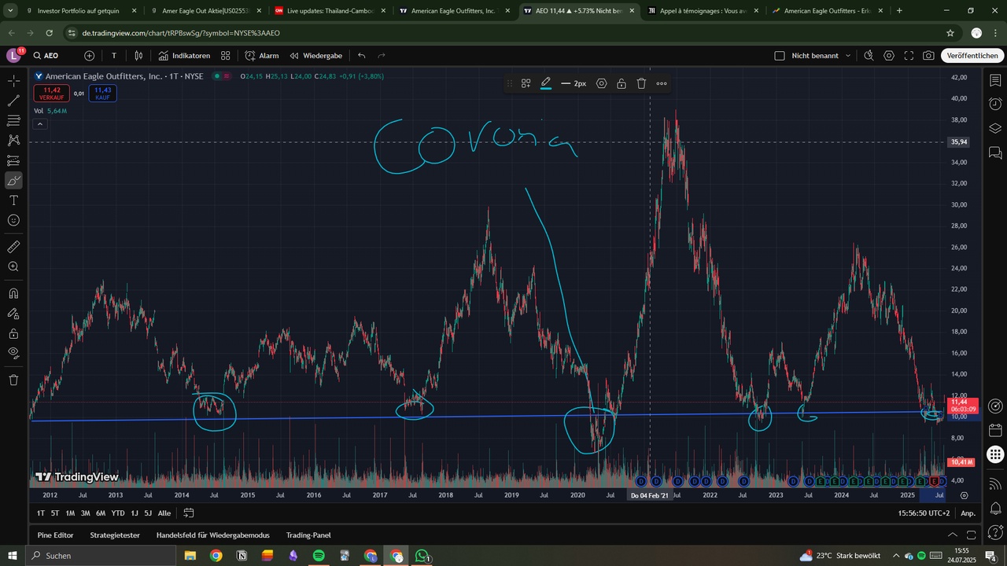Hide all drawings with eye icon
This screenshot has height=566, width=1007.
tap(13, 353)
